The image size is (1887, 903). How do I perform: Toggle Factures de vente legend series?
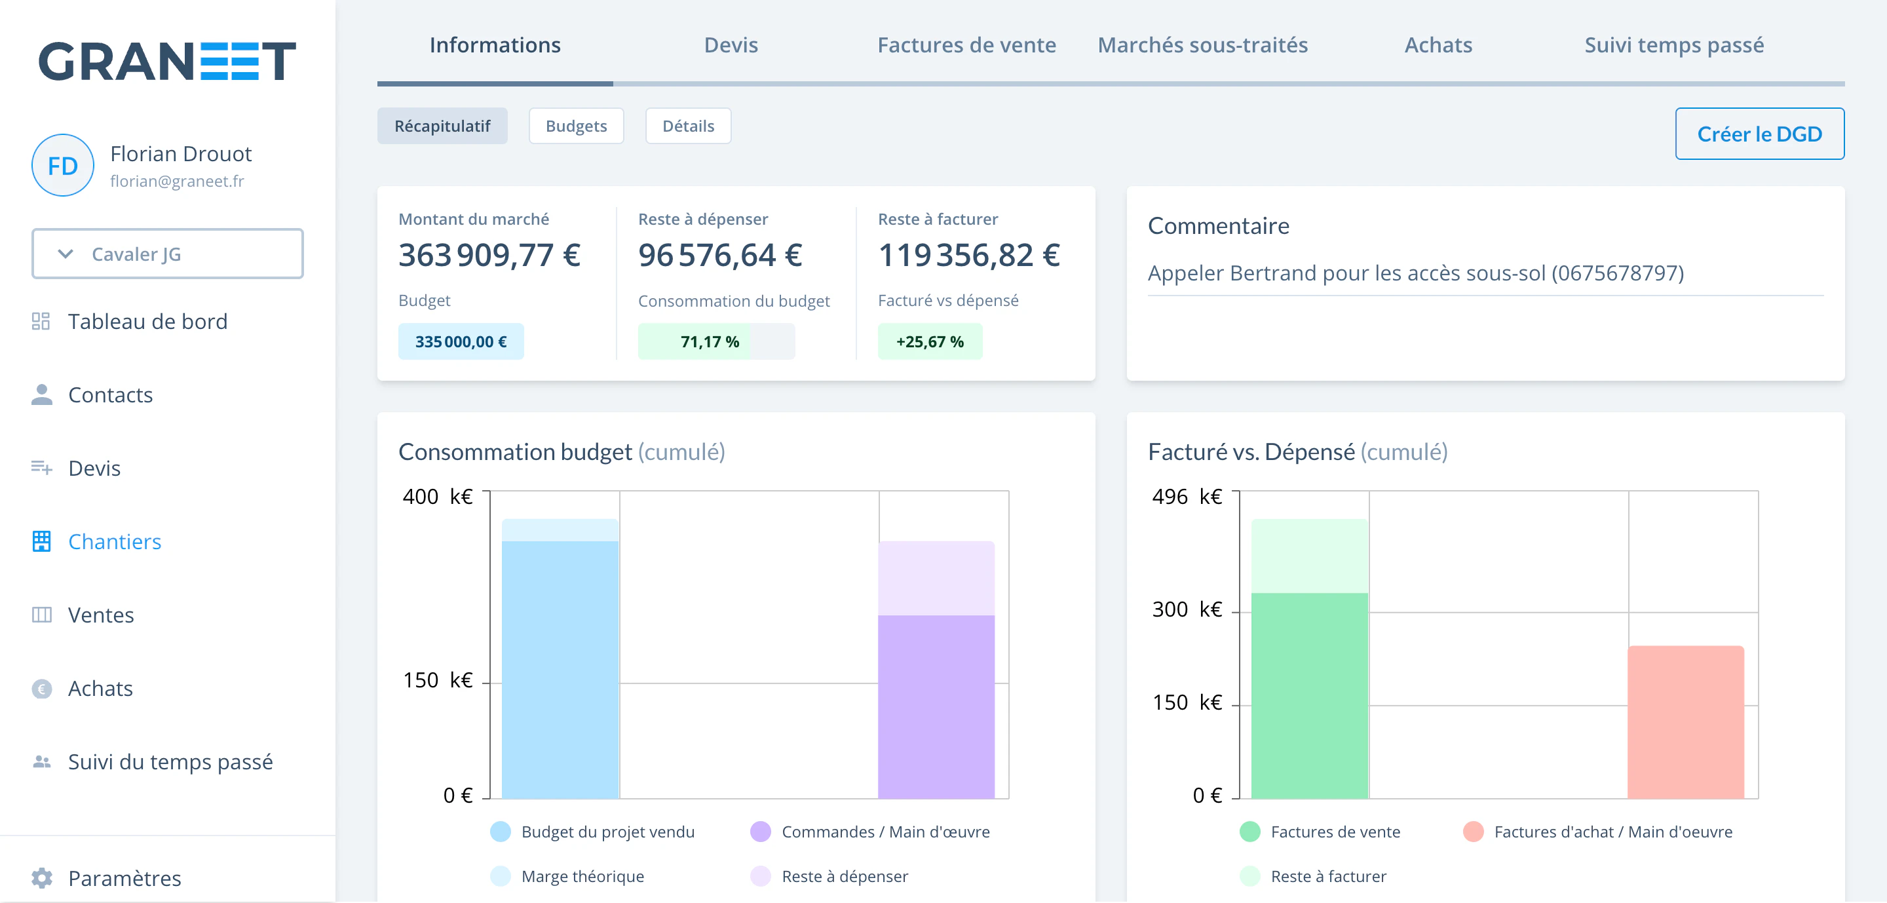[x=1320, y=832]
